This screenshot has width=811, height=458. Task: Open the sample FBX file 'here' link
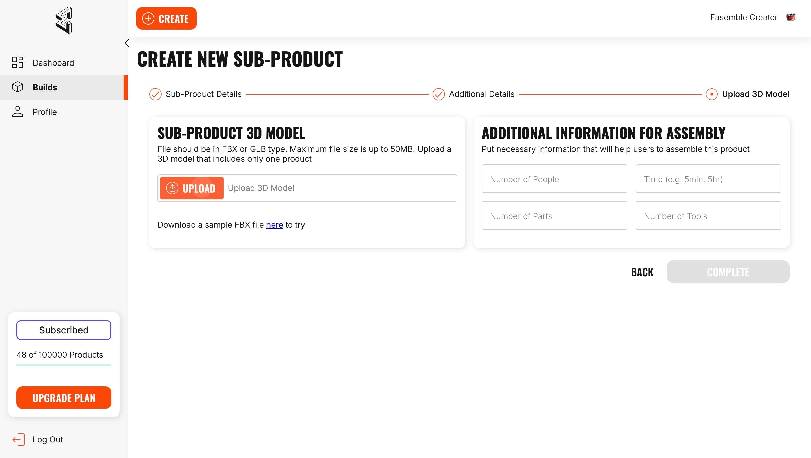coord(275,225)
